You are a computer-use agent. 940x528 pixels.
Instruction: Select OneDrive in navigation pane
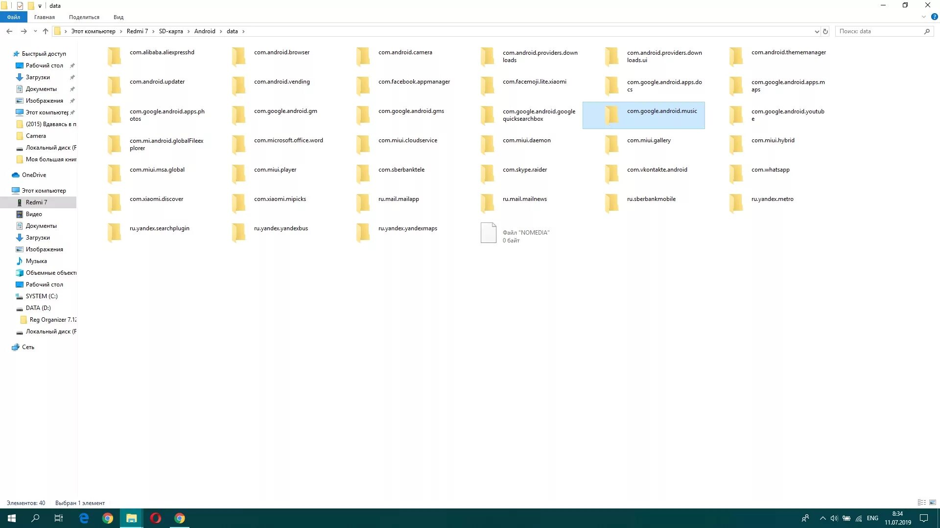click(x=34, y=175)
